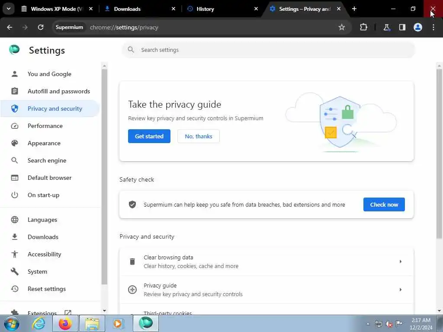
Task: Close the History tab
Action: pyautogui.click(x=256, y=9)
